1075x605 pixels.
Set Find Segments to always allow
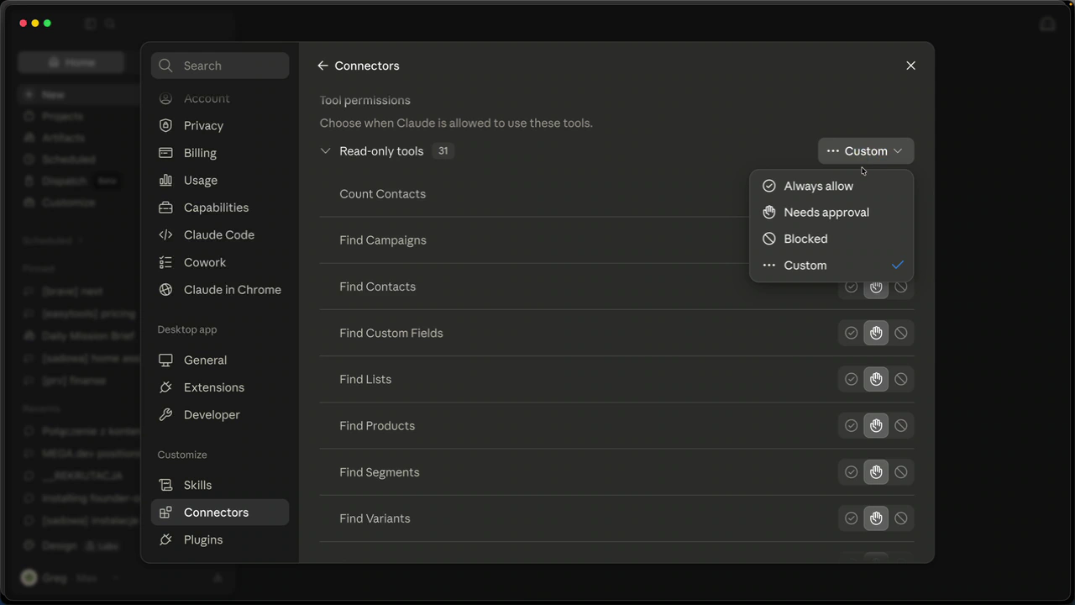point(851,472)
